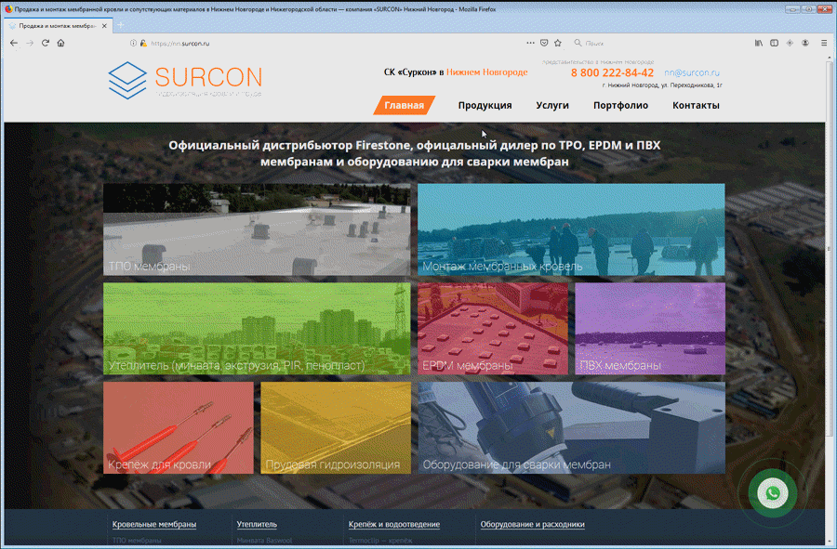Click the phone number 8 800 222-84-42
The width and height of the screenshot is (837, 549).
(612, 73)
